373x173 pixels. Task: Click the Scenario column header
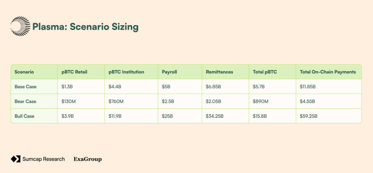(24, 72)
